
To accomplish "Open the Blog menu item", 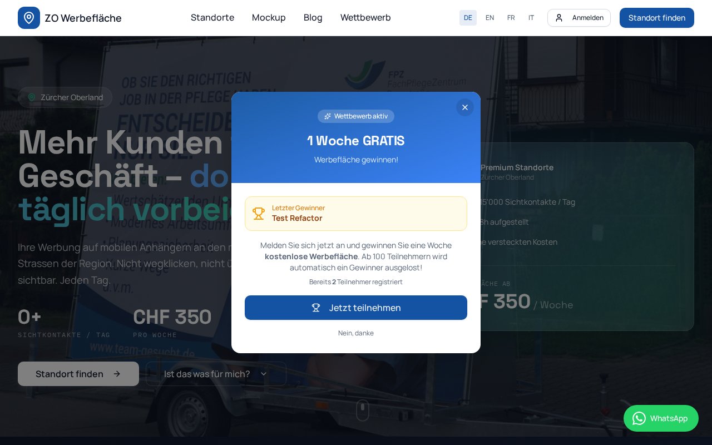I will [x=313, y=17].
